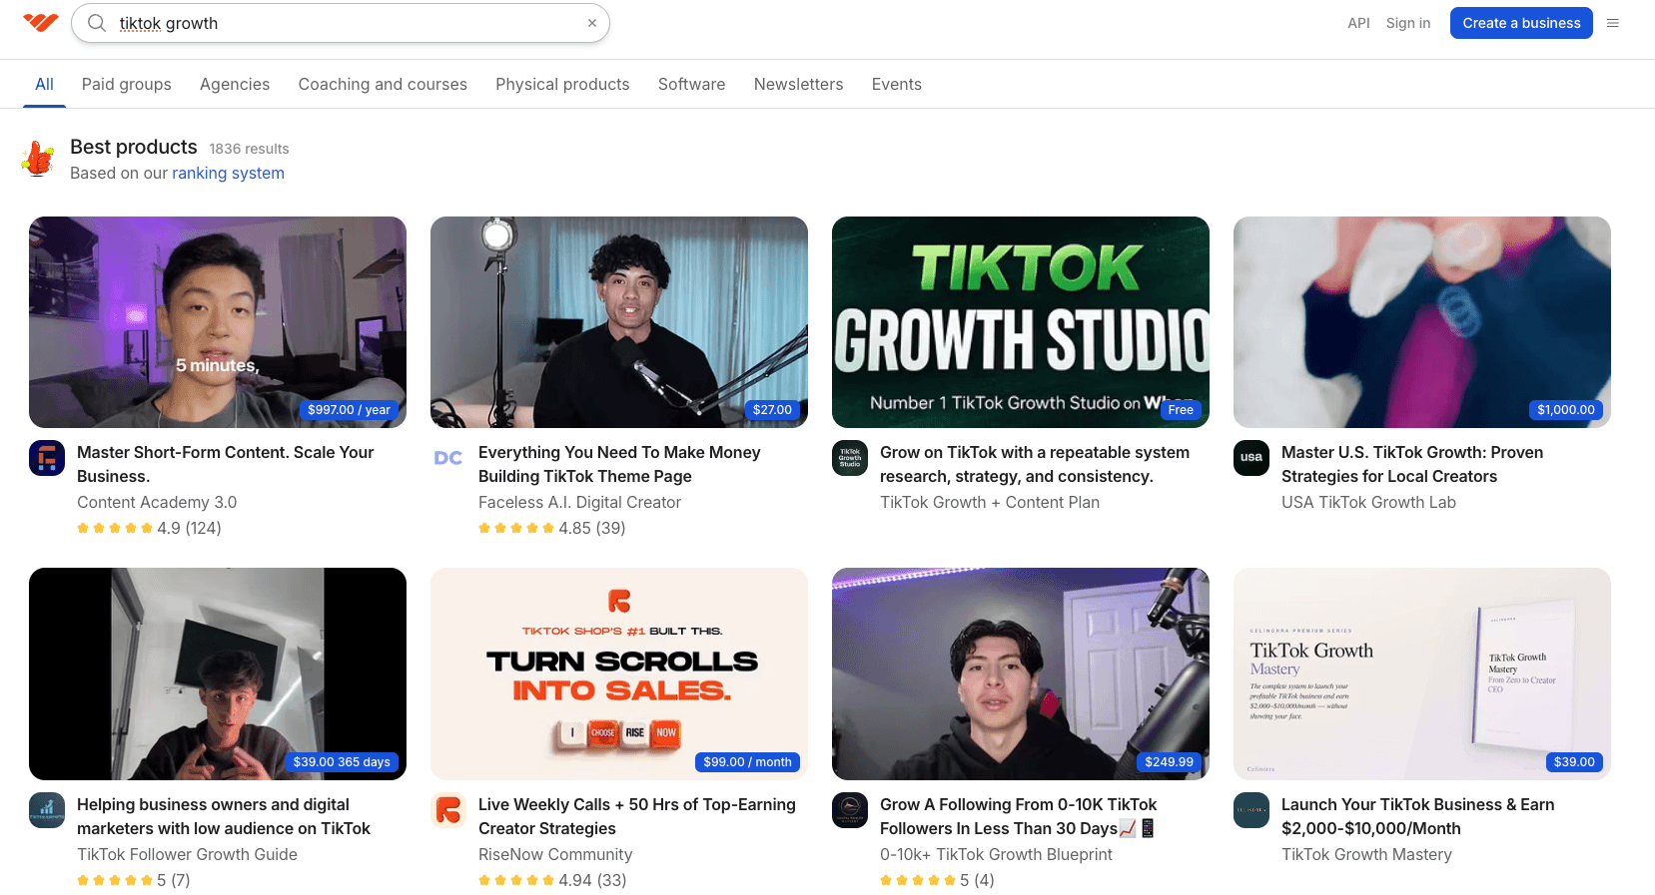Click the Free price badge
Viewport: 1655px width, 895px height.
1181,410
